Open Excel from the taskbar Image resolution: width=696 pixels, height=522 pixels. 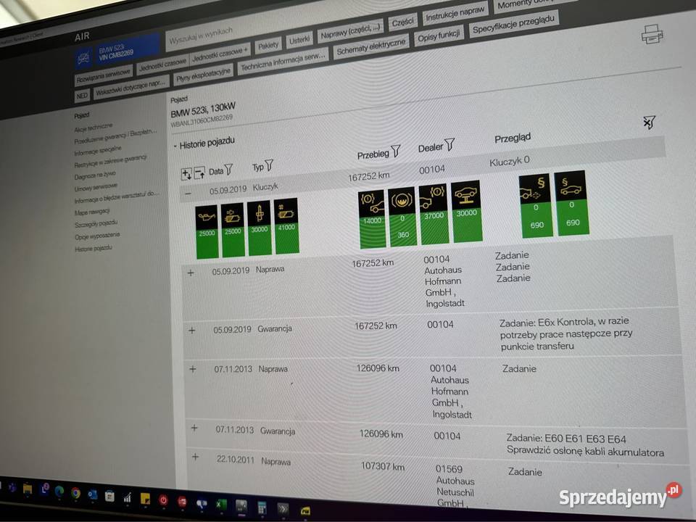point(220,505)
